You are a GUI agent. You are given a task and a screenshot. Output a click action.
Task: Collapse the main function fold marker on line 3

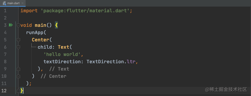[18, 25]
